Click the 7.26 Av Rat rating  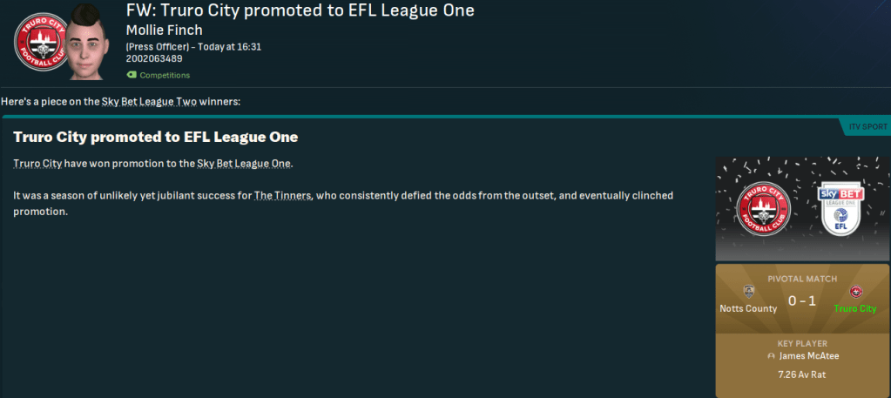click(x=801, y=373)
